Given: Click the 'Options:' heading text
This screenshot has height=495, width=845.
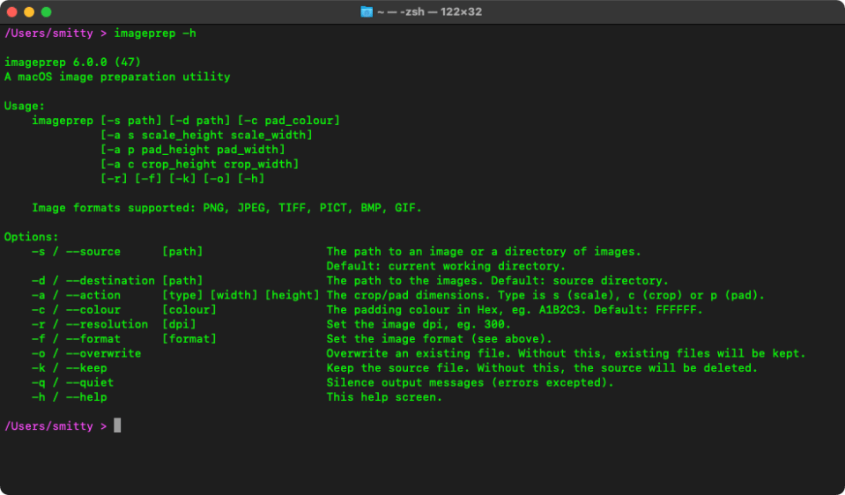Looking at the screenshot, I should [32, 237].
